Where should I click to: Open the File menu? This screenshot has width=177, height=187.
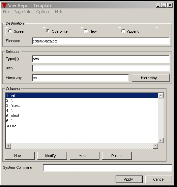pyautogui.click(x=6, y=12)
